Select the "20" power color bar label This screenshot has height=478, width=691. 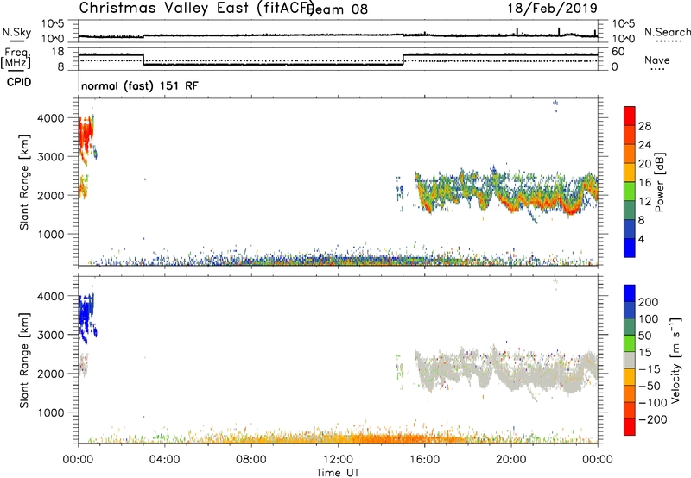[x=644, y=164]
